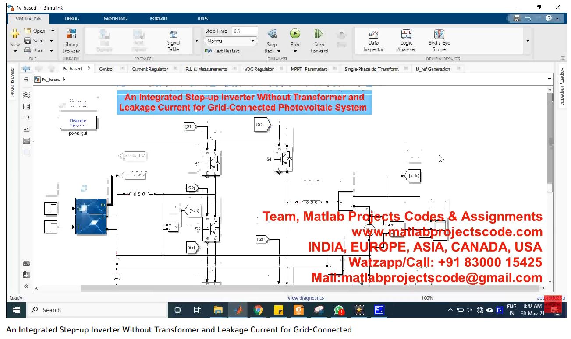Open Google Chrome from the taskbar
This screenshot has width=571, height=339.
(258, 310)
